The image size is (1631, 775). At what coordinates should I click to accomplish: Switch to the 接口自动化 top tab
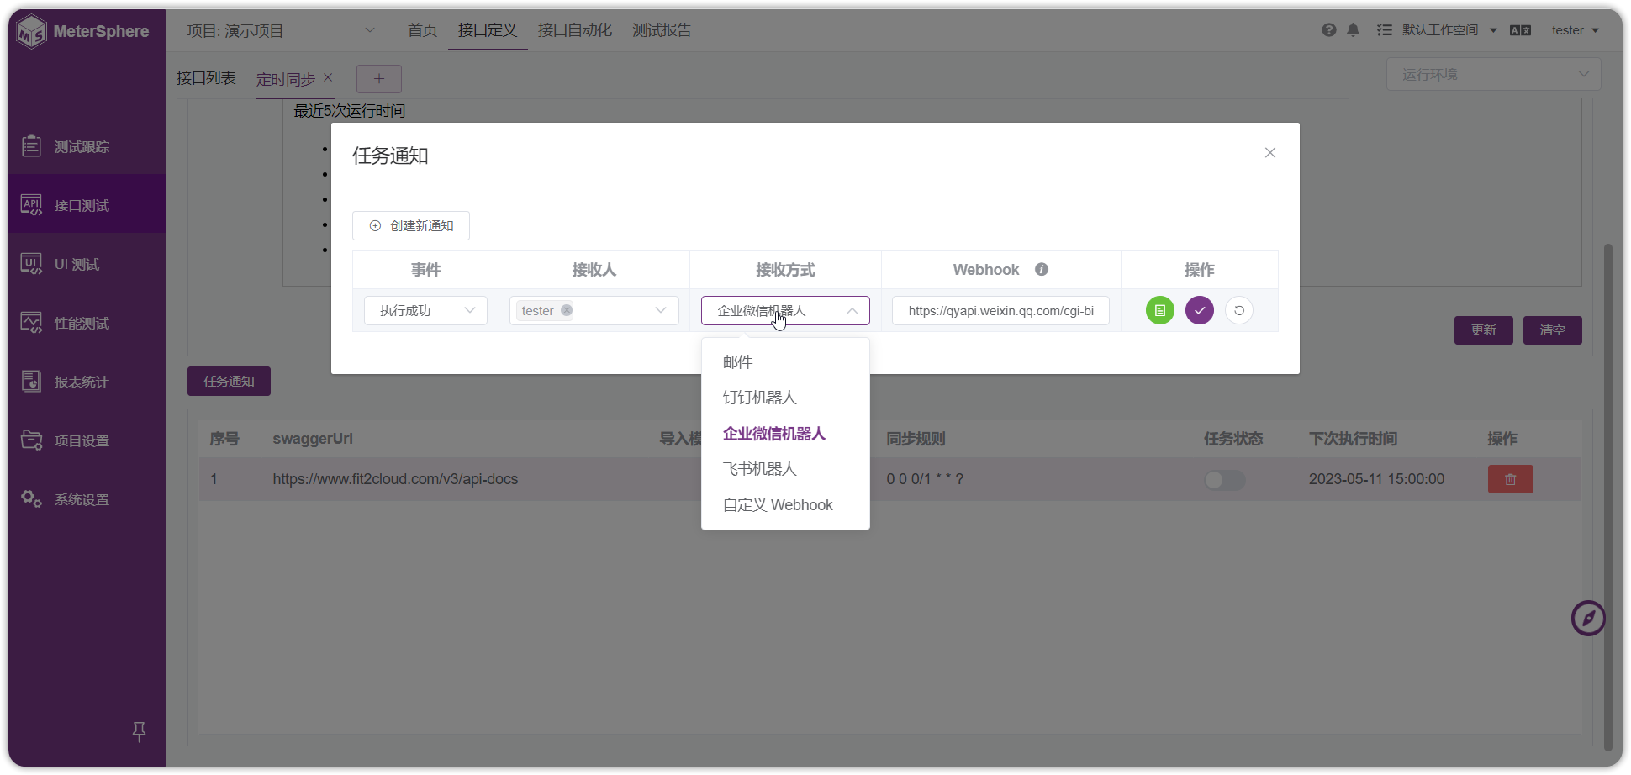coord(575,30)
